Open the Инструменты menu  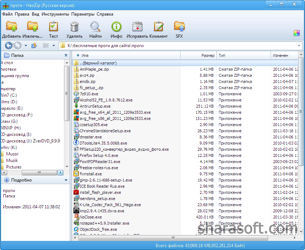pos(55,14)
